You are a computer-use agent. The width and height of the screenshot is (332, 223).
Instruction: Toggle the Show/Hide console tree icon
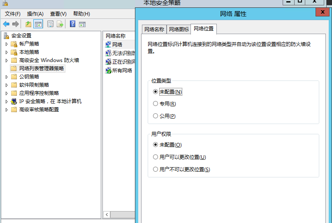point(38,24)
